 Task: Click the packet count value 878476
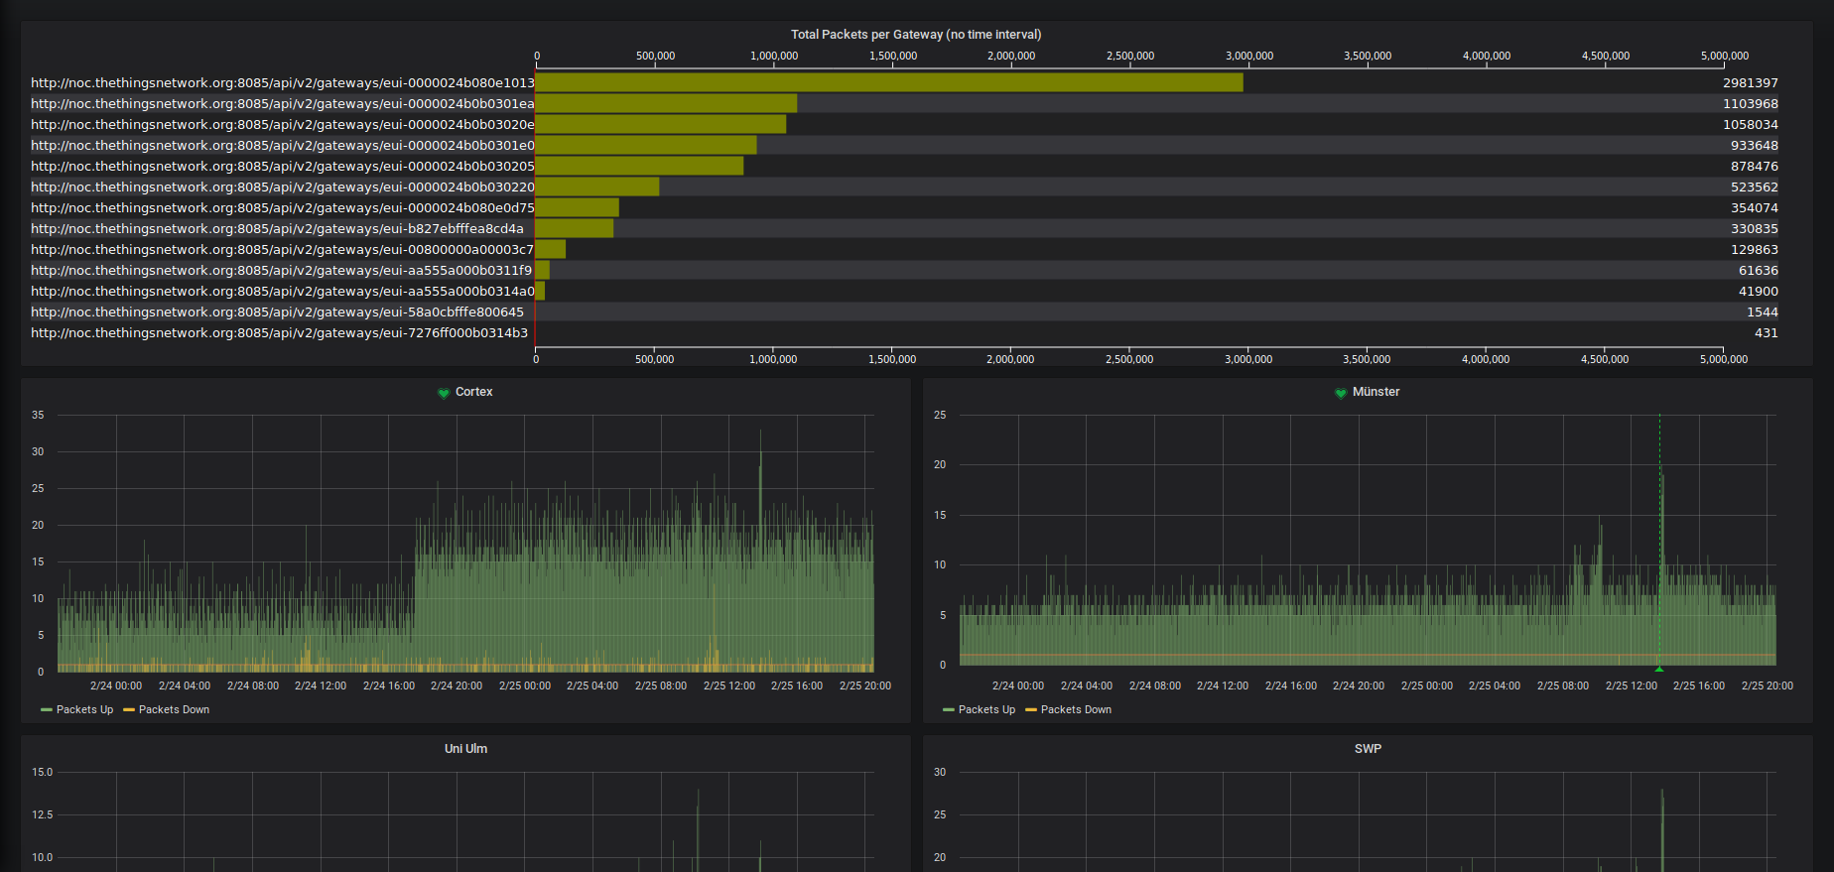[1755, 167]
